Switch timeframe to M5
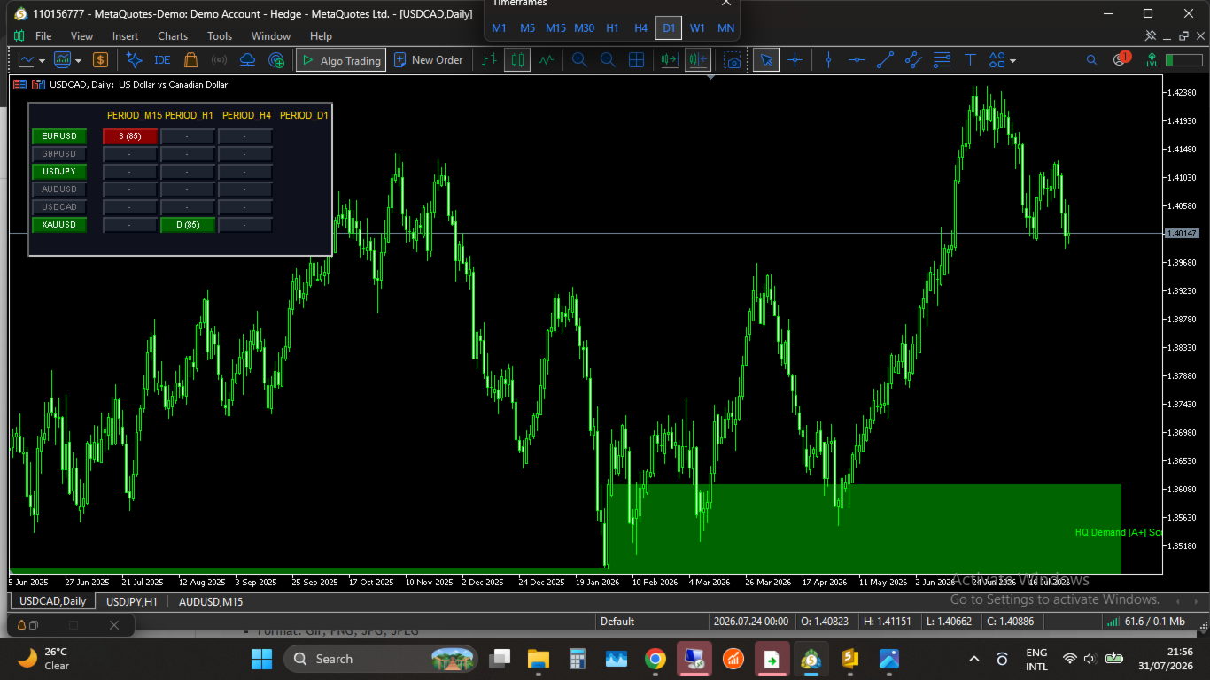 tap(528, 28)
